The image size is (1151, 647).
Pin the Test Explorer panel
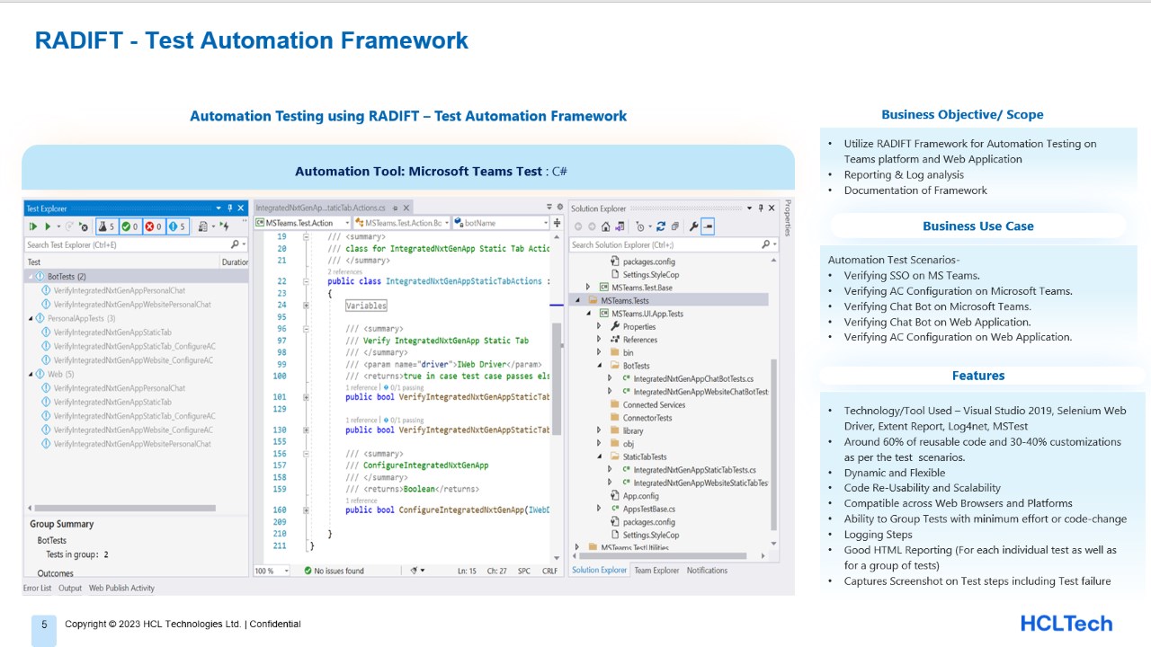pos(229,208)
